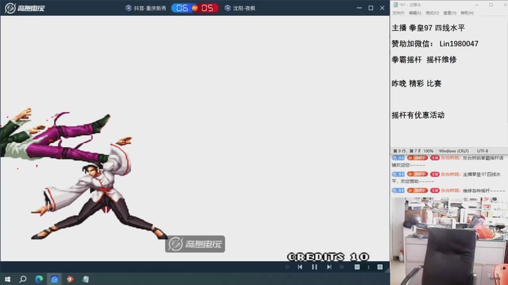Click the Notepad taskbar icon
The image size is (508, 285).
pos(86,279)
